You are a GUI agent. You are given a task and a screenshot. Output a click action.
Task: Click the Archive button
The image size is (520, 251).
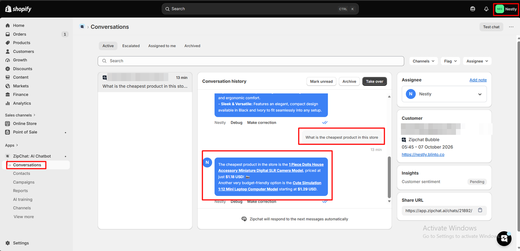point(349,81)
